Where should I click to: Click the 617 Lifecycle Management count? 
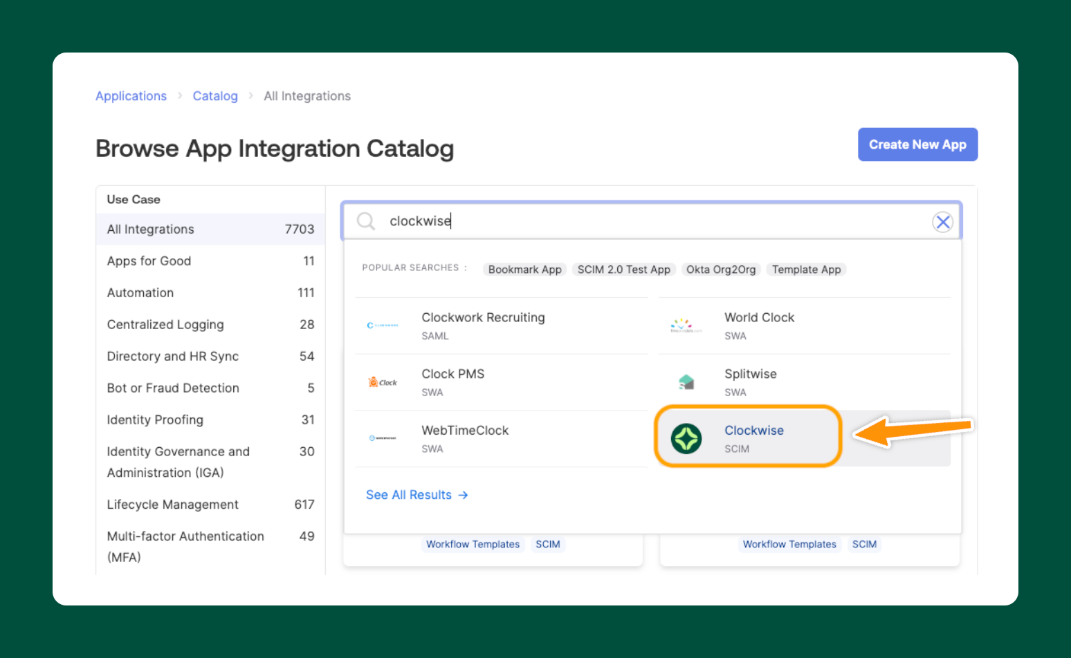tap(304, 505)
